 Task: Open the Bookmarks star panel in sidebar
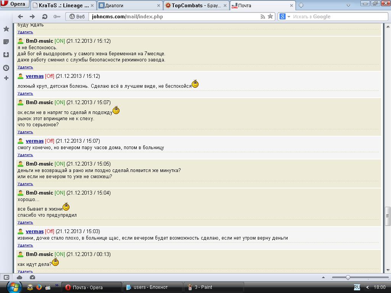pyautogui.click(x=6, y=29)
